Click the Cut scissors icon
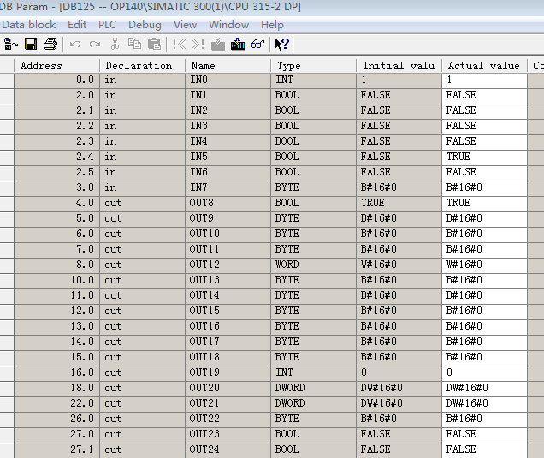Image resolution: width=544 pixels, height=458 pixels. click(115, 45)
